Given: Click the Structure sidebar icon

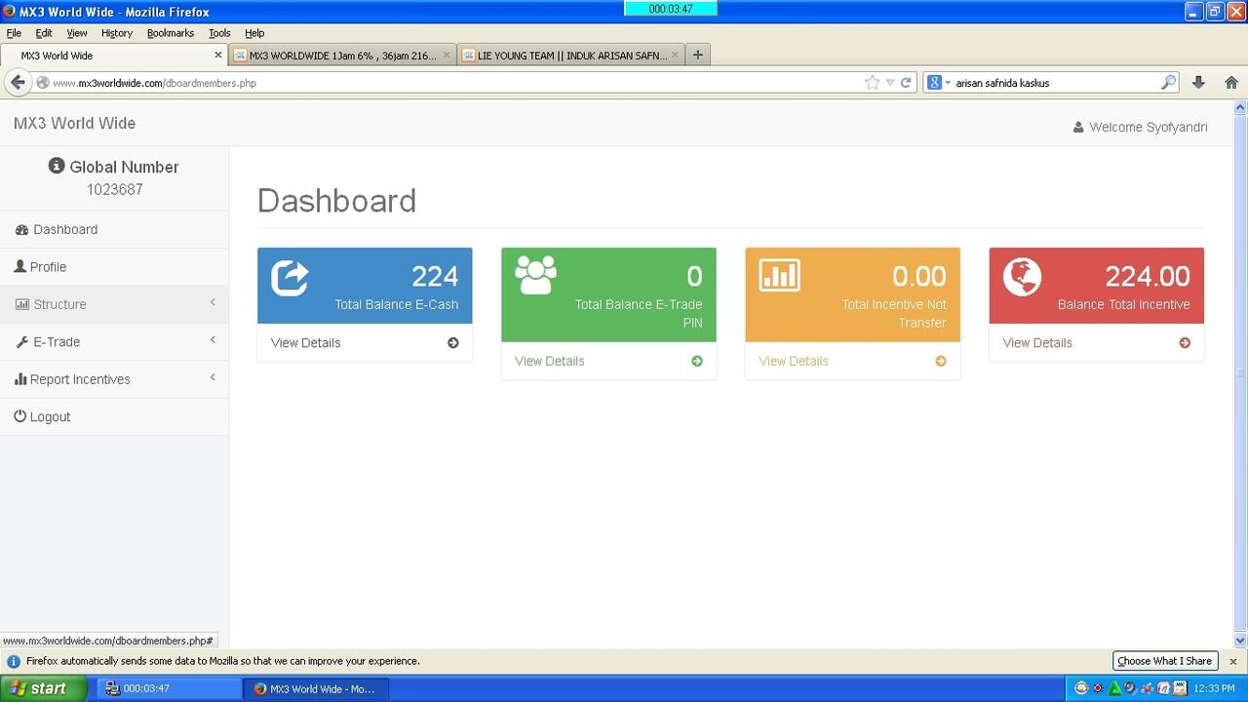Looking at the screenshot, I should (x=22, y=304).
